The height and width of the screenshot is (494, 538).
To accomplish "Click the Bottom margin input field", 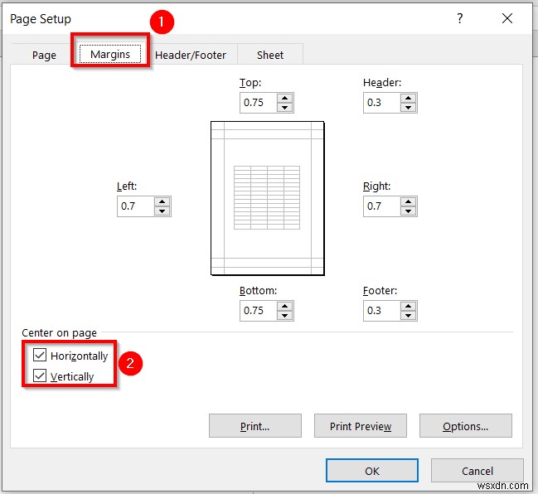I will (259, 311).
